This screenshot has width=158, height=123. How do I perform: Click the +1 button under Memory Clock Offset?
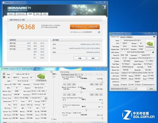pos(101,94)
